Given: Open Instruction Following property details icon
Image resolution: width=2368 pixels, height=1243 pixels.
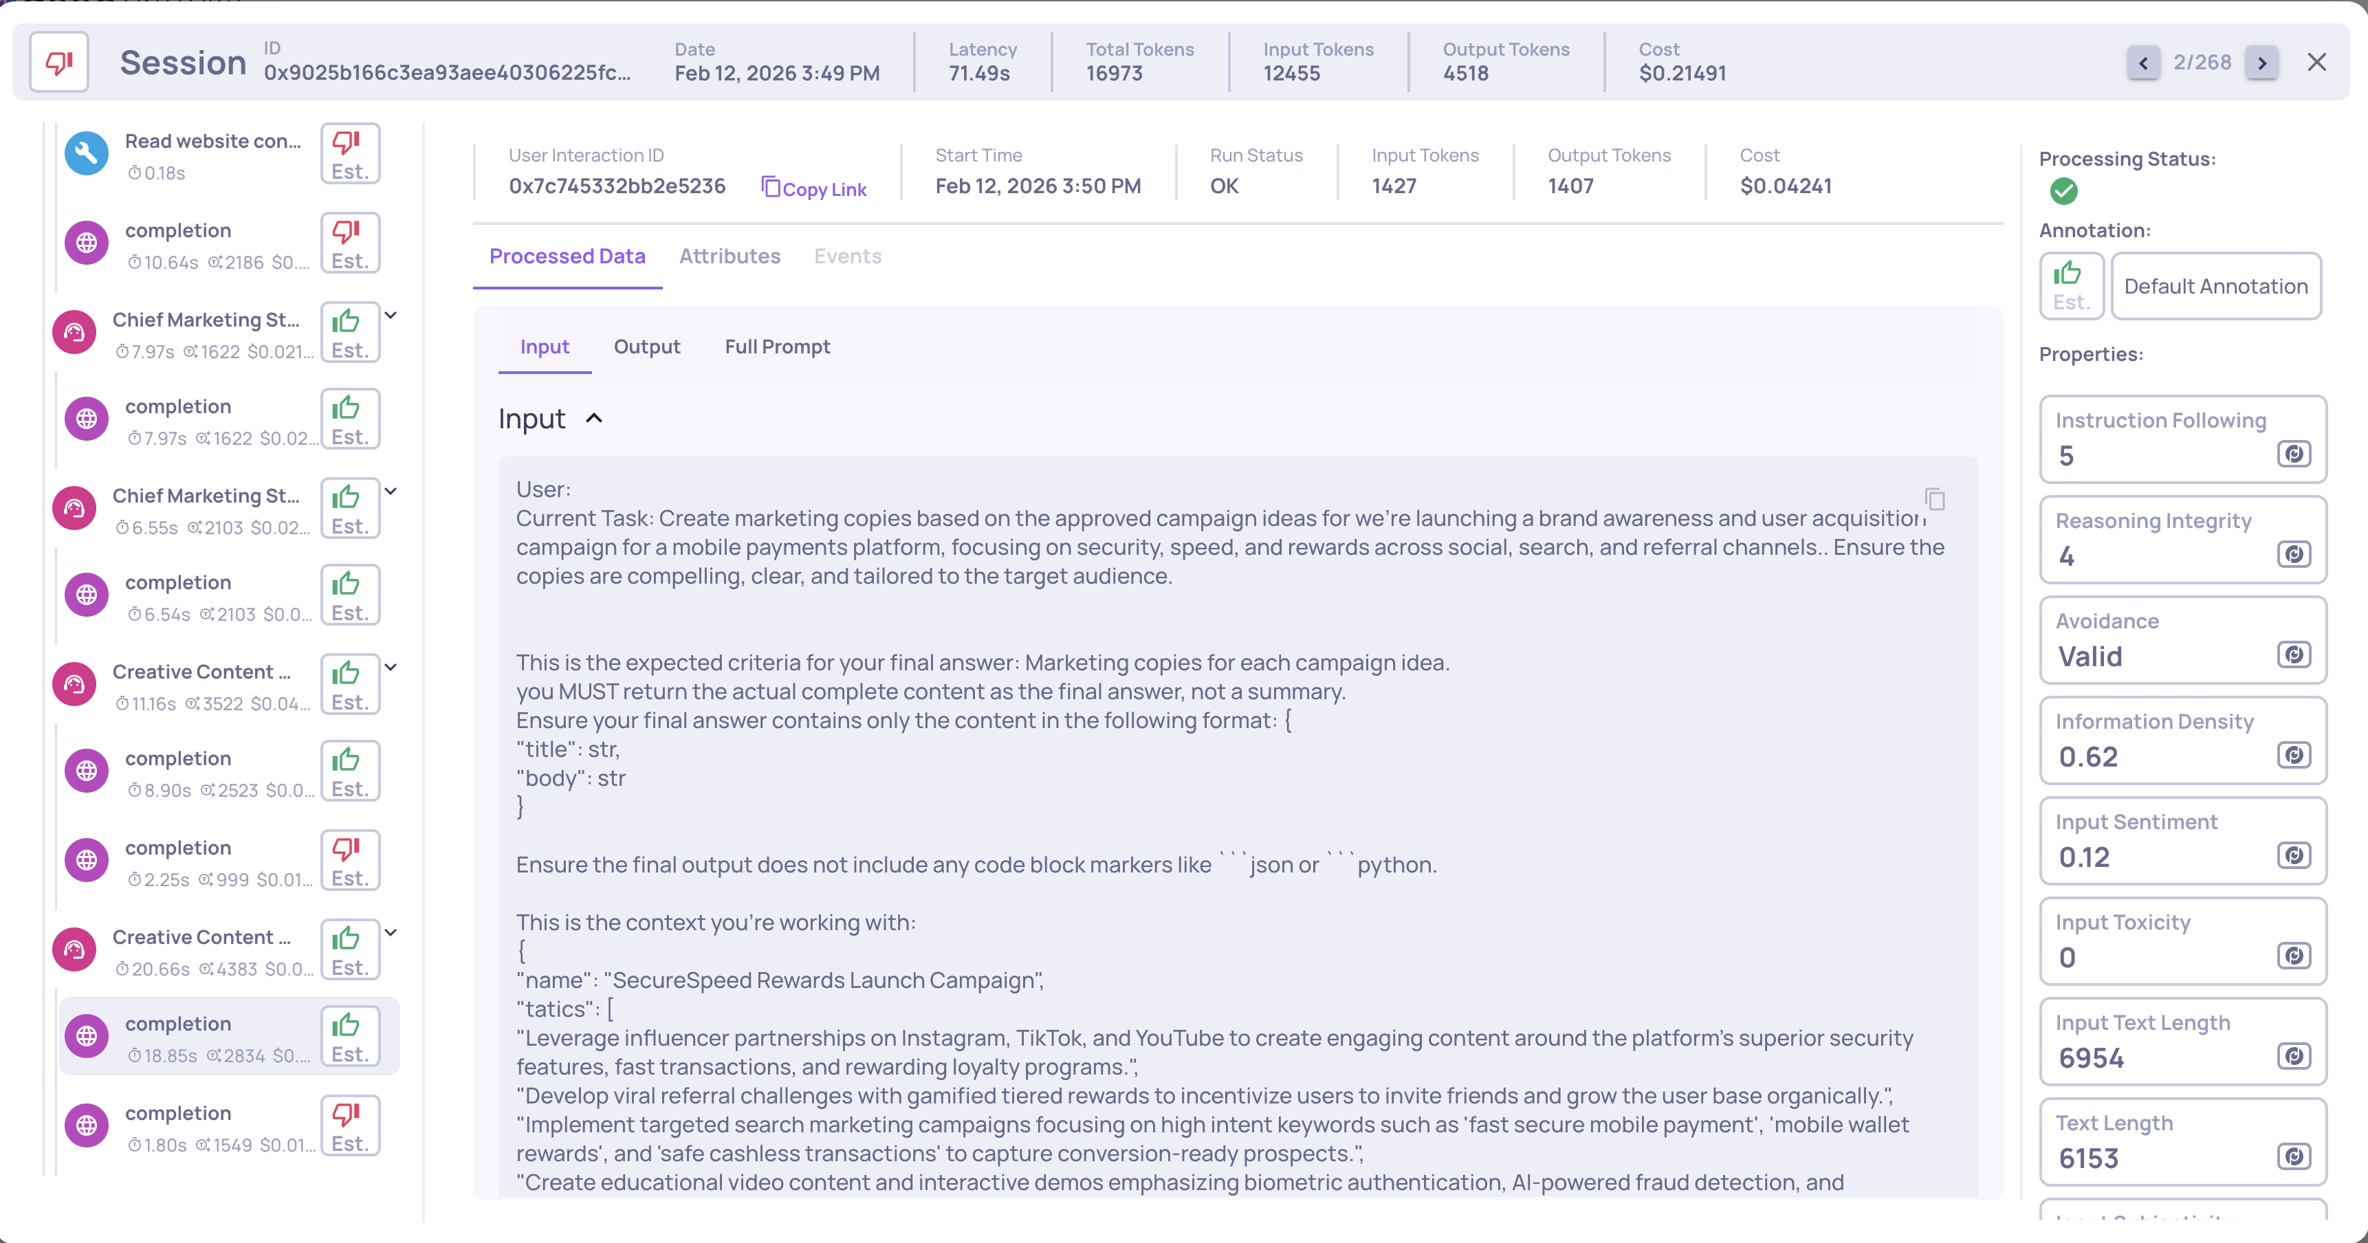Looking at the screenshot, I should (2294, 454).
